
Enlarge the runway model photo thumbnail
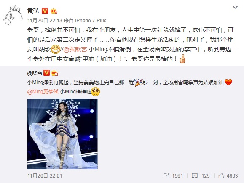62,134
